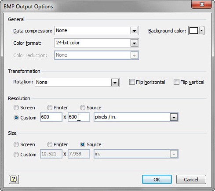
Task: Click the Background color swatch
Action: tap(193, 31)
